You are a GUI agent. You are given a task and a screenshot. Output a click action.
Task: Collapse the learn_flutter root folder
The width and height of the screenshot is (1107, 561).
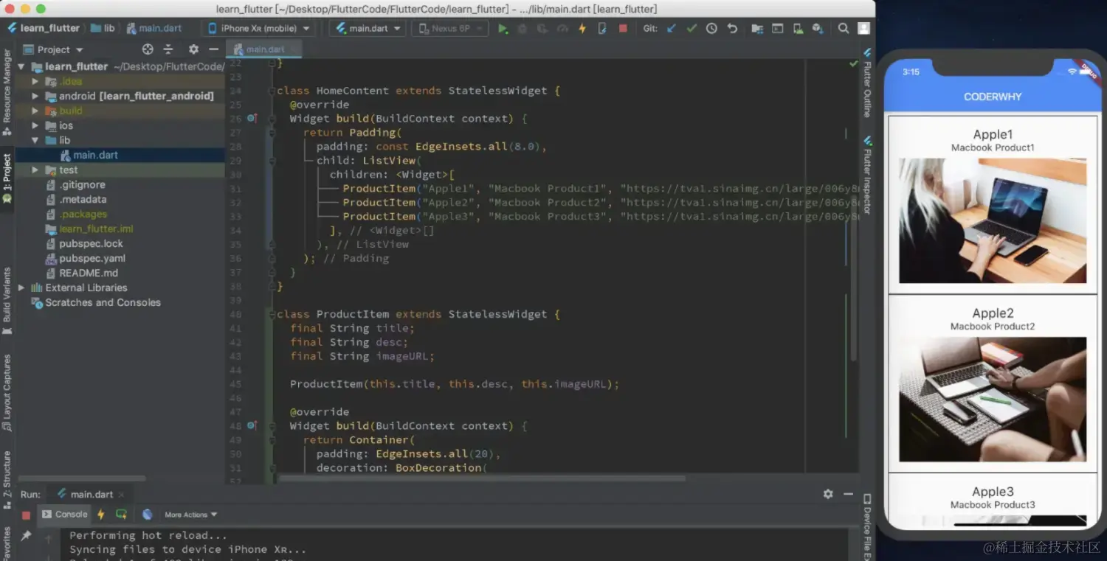[21, 66]
